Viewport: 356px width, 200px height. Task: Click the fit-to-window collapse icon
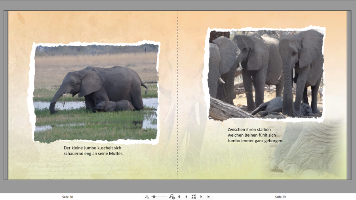click(x=194, y=196)
